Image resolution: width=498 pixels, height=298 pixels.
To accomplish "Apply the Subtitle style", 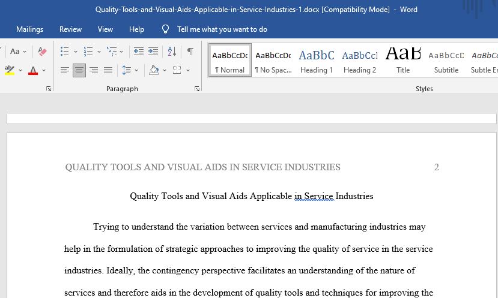I will (446, 60).
